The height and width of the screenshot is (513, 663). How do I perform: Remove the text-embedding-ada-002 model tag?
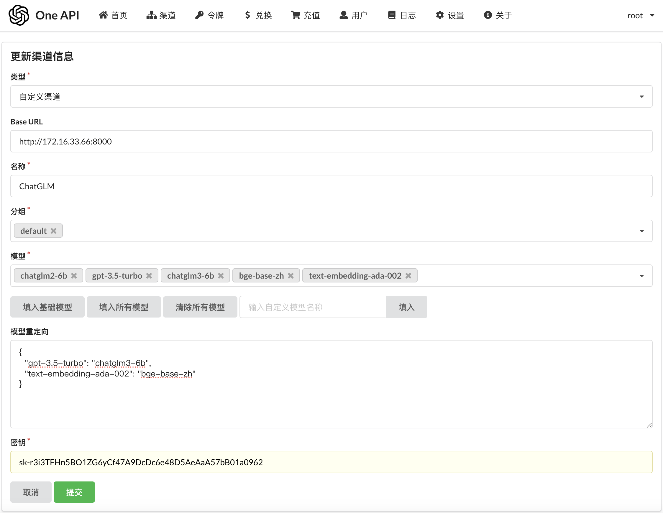(408, 276)
